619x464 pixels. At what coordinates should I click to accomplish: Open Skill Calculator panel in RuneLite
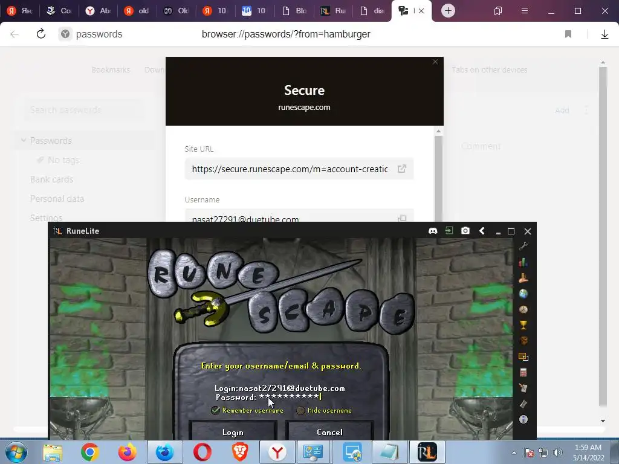(x=523, y=372)
